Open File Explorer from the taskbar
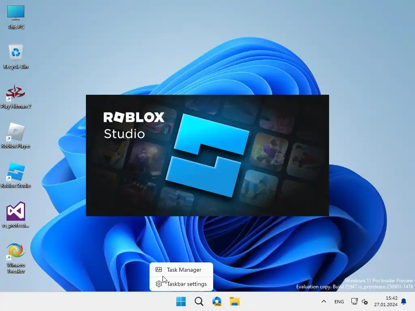The height and width of the screenshot is (311, 415). click(235, 301)
